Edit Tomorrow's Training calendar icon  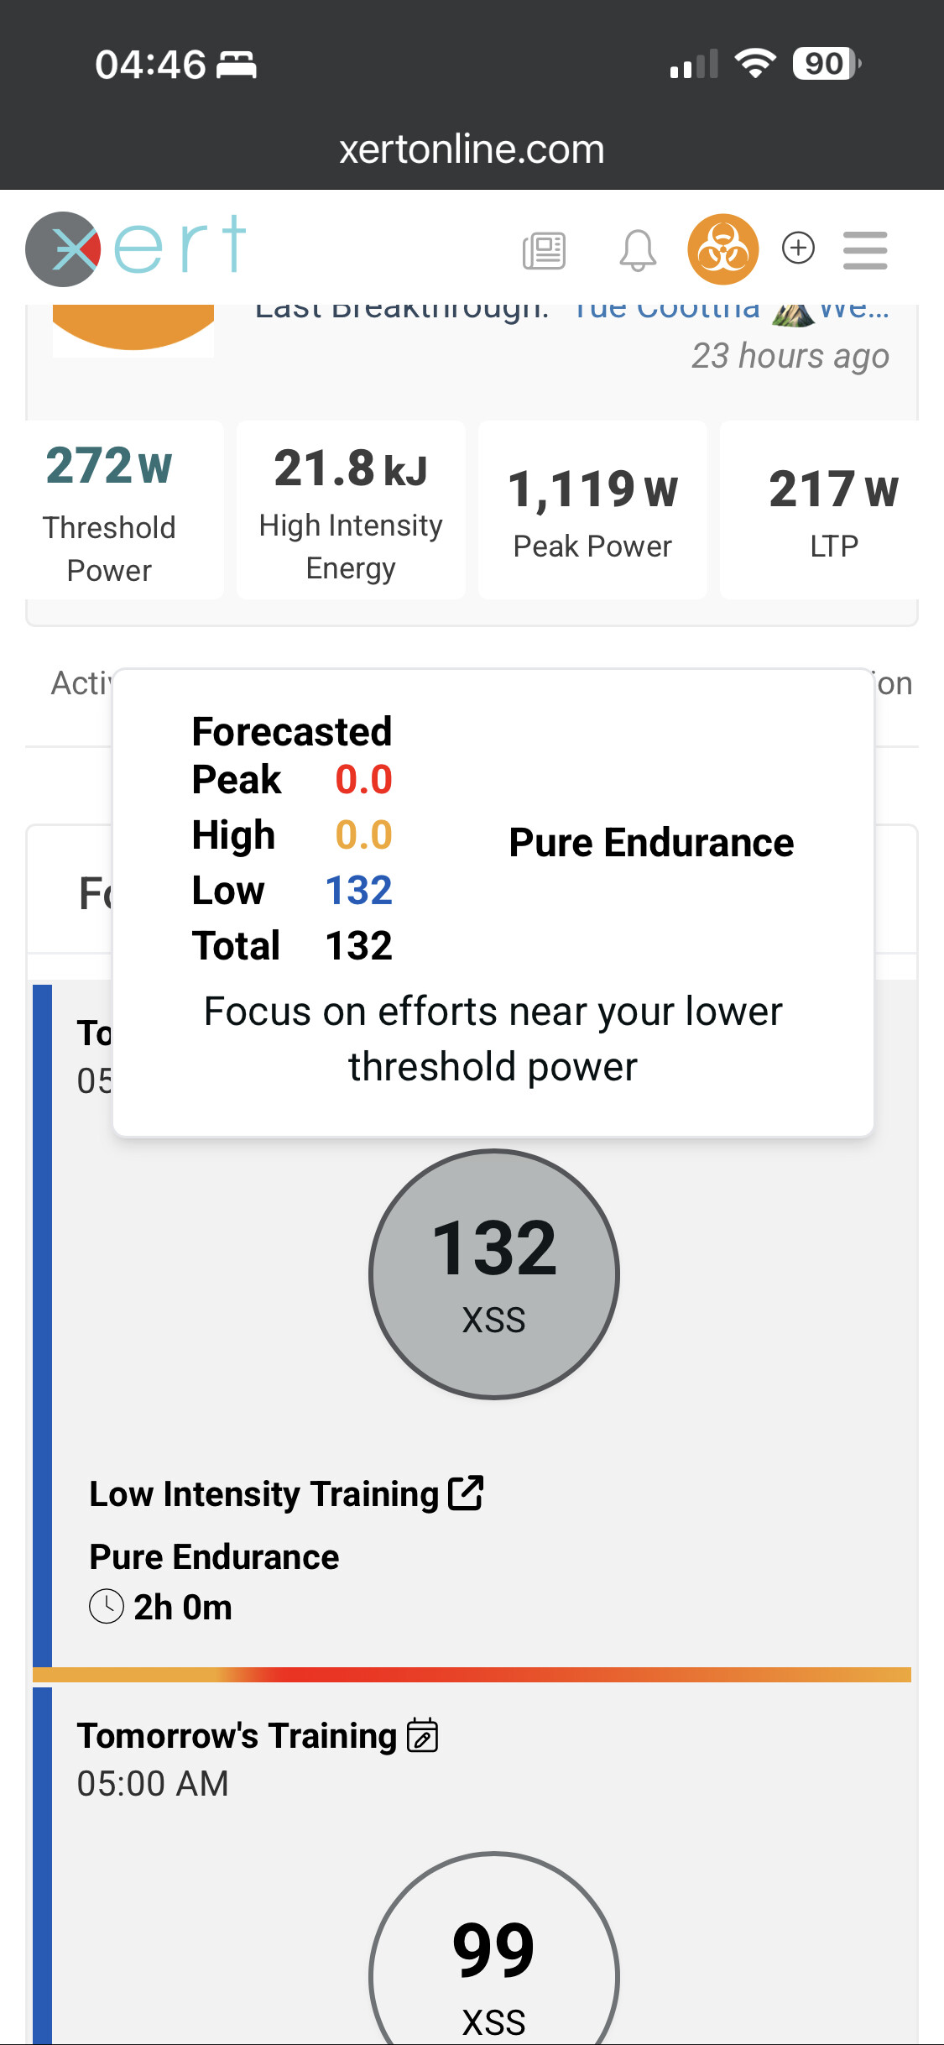point(422,1735)
